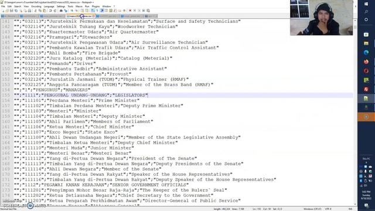Open Find with the binoculars icon
375x211 pixels.
point(61,11)
